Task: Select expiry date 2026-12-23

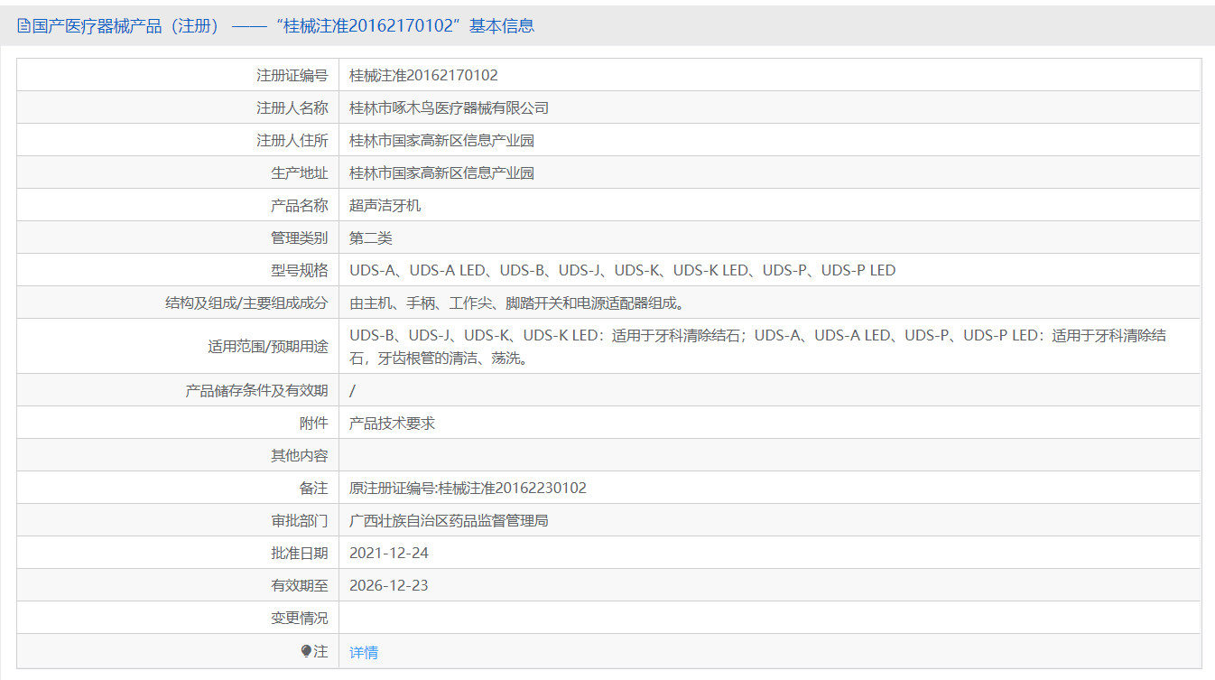Action: [389, 586]
